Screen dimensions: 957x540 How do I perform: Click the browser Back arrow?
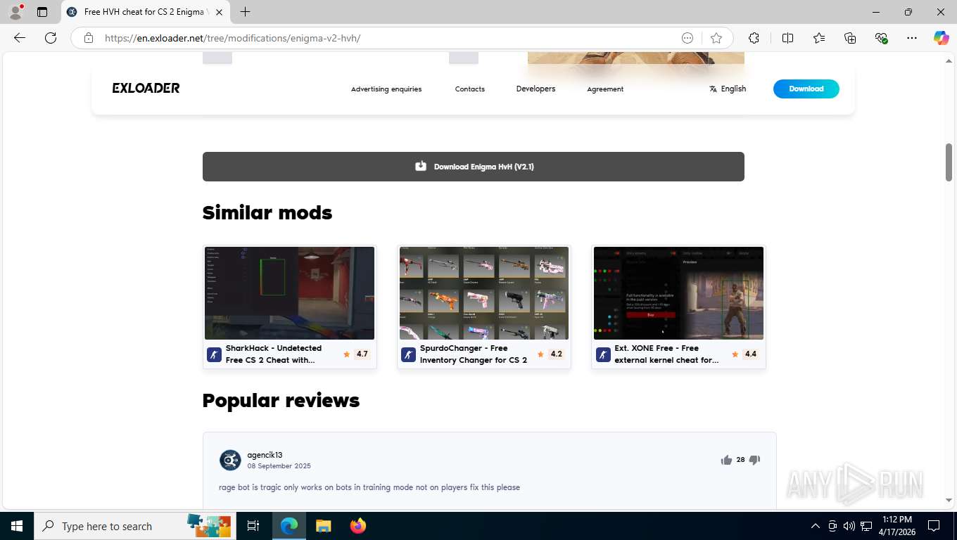[x=20, y=38]
